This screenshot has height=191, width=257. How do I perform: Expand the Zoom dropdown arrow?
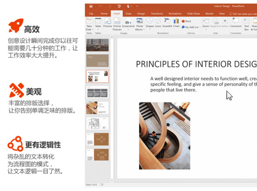pyautogui.click(x=206, y=29)
